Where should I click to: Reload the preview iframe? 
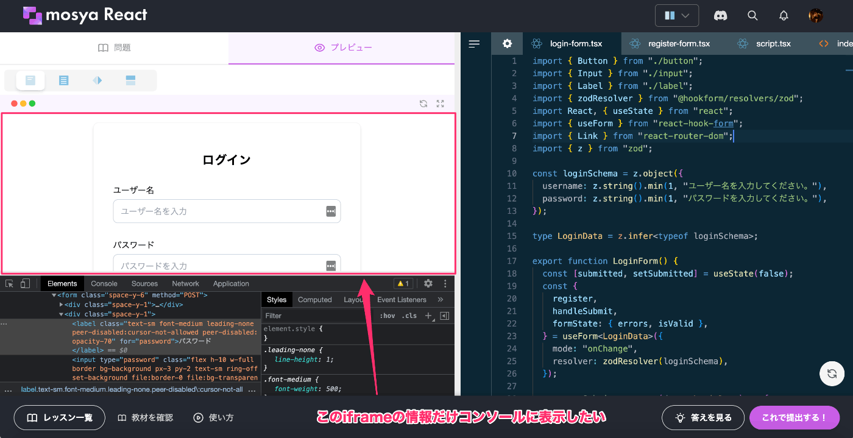coord(423,104)
